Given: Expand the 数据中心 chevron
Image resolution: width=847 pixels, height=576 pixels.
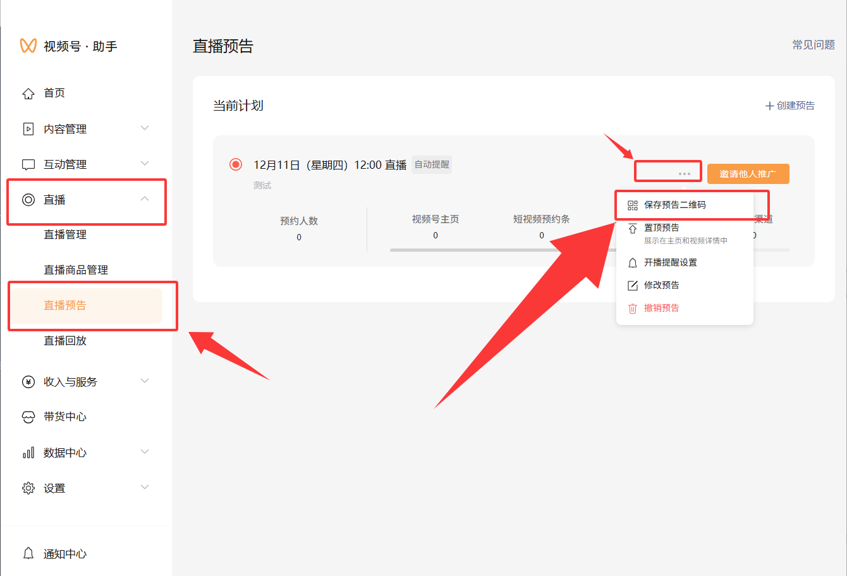Looking at the screenshot, I should tap(145, 452).
